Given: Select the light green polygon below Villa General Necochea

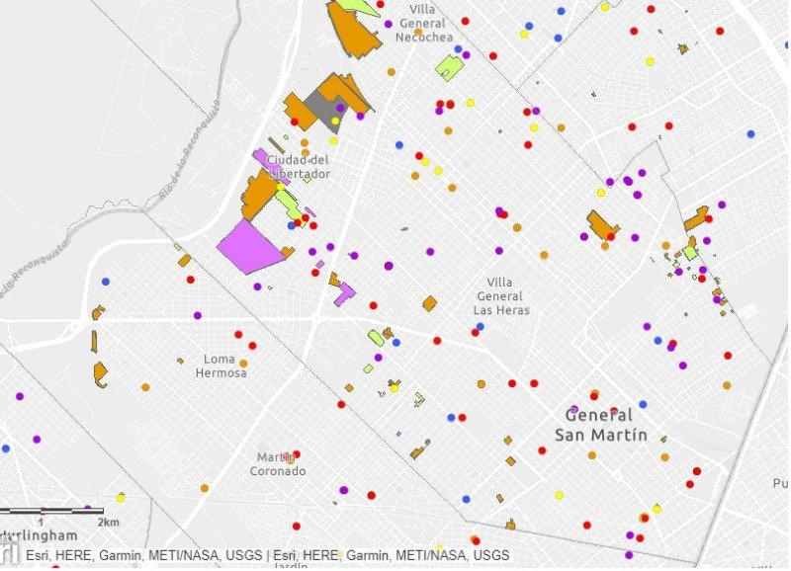Looking at the screenshot, I should pos(450,68).
